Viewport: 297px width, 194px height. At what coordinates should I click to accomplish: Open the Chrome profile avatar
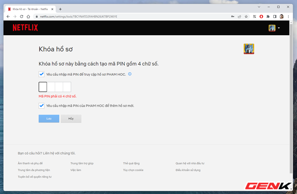tap(282, 17)
